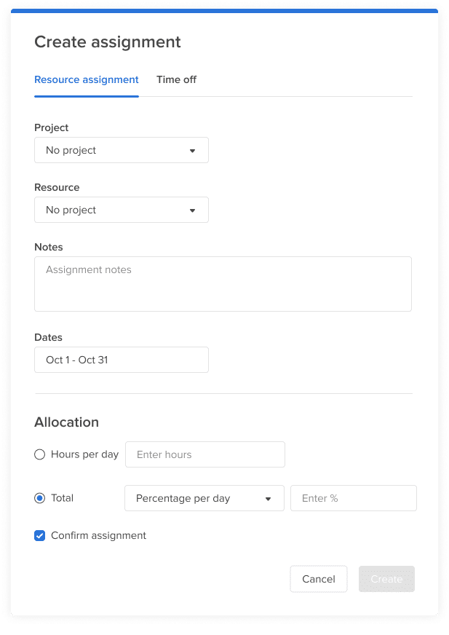This screenshot has height=635, width=449.
Task: Click the Create assignment dialog title
Action: coord(107,42)
